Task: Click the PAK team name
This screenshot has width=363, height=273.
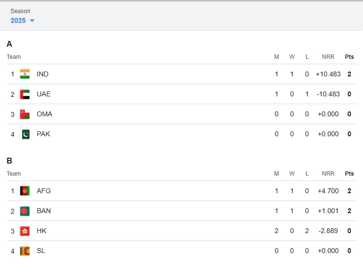Action: coord(43,134)
